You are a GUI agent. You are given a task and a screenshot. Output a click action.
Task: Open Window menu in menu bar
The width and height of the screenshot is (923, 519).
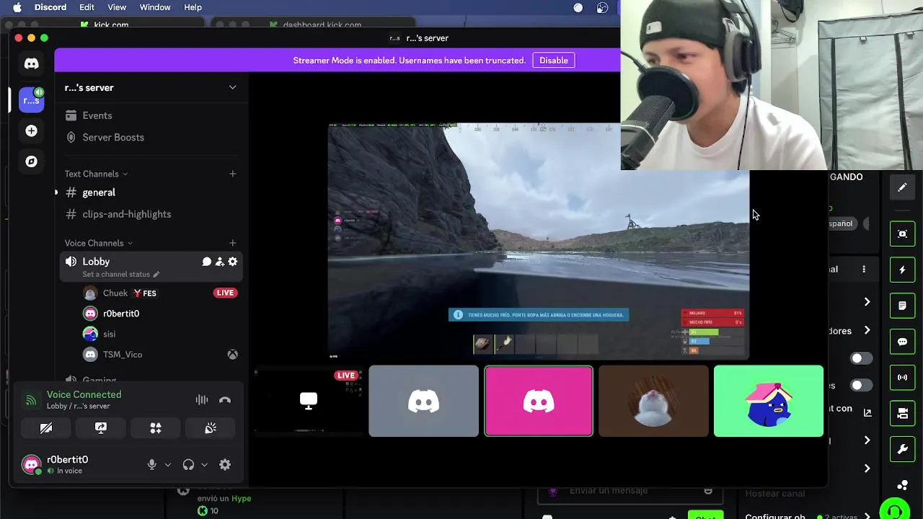(x=155, y=7)
